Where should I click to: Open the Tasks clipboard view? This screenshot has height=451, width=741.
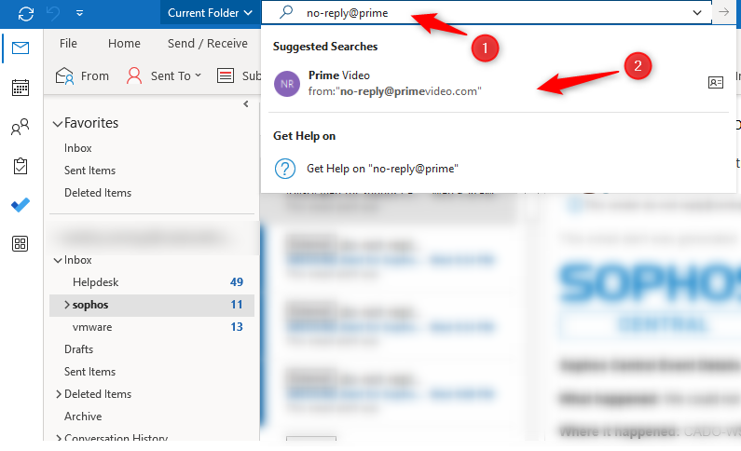click(x=21, y=166)
